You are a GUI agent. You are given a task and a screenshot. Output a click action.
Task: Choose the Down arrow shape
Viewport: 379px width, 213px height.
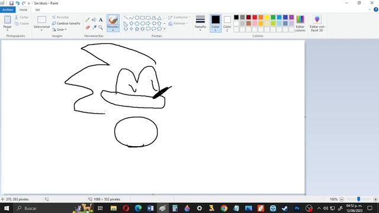tap(126, 29)
